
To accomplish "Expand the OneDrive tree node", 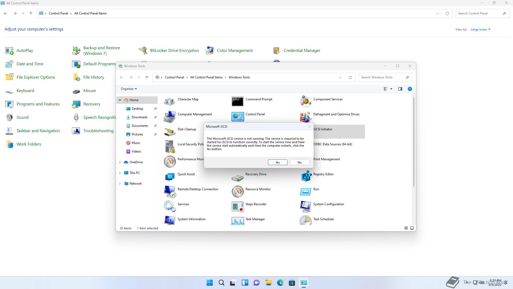I will click(120, 162).
